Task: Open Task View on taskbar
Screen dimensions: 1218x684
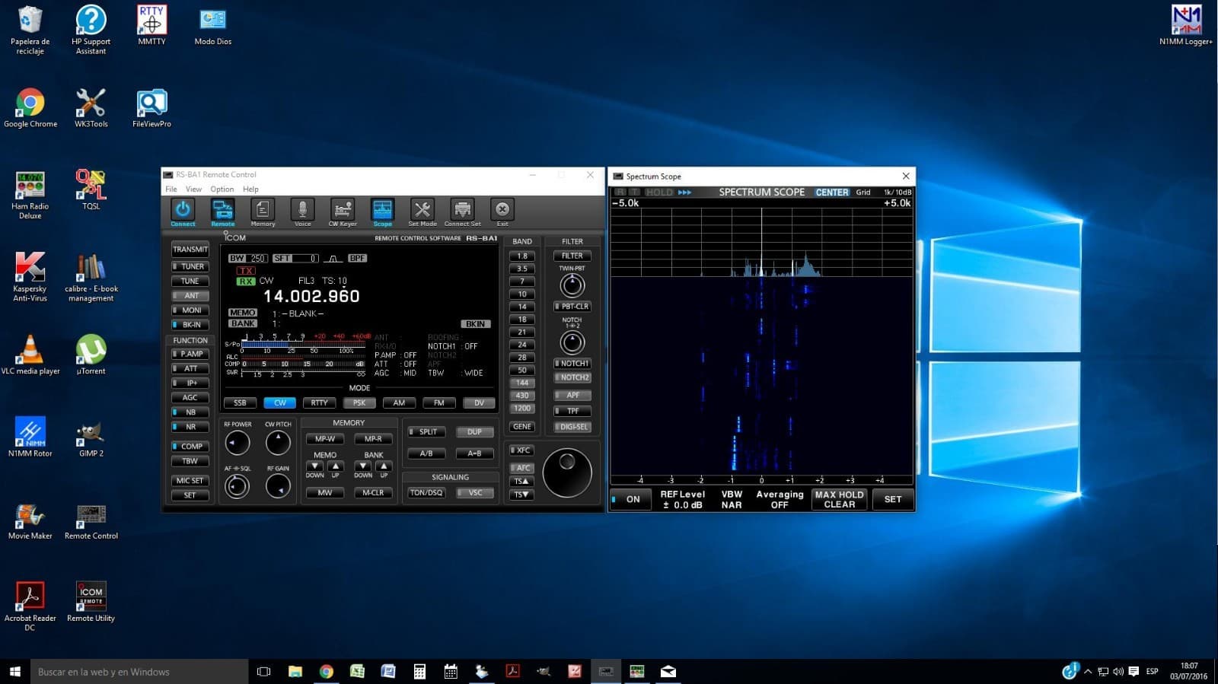Action: (x=263, y=671)
